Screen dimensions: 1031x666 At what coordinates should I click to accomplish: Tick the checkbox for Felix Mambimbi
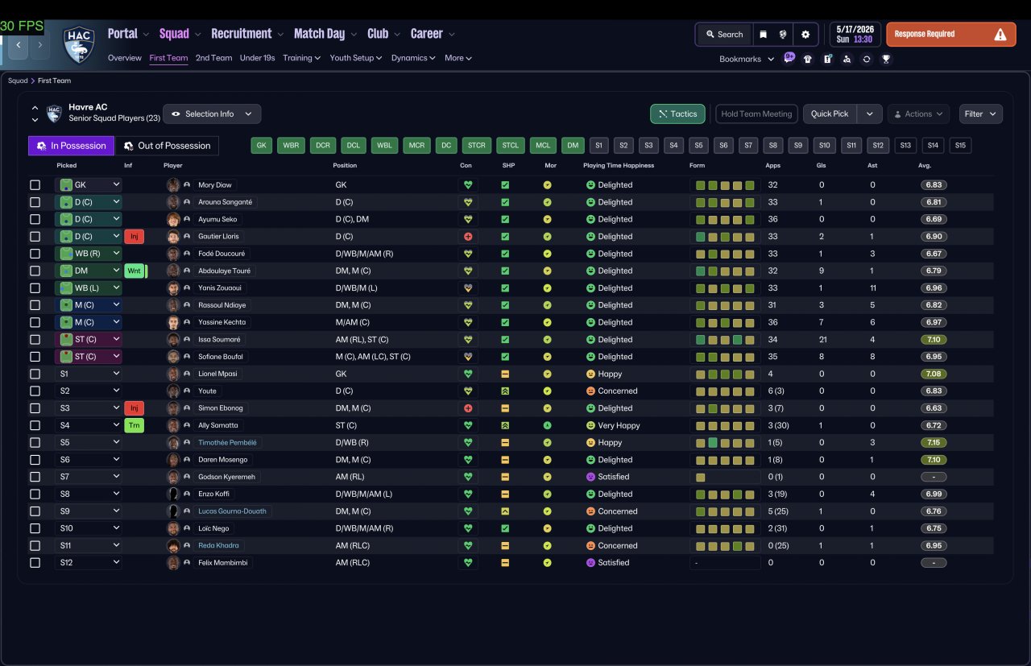35,563
